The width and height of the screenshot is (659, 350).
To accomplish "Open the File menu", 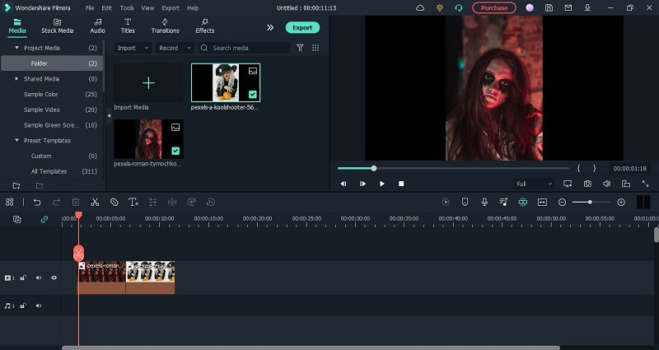I will coord(90,8).
